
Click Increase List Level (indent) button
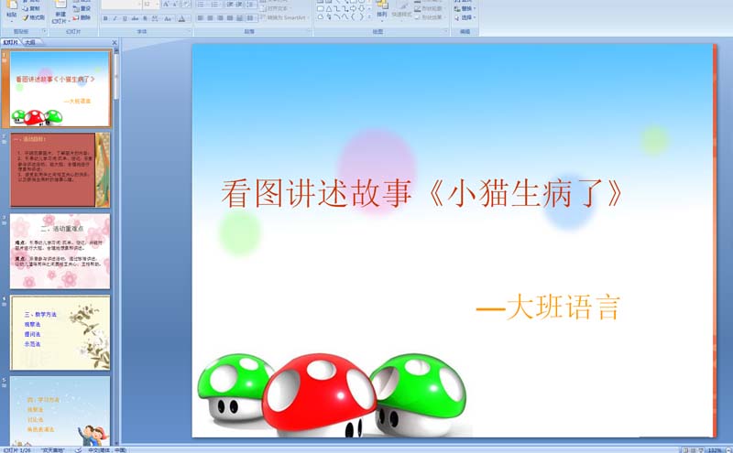coord(240,5)
